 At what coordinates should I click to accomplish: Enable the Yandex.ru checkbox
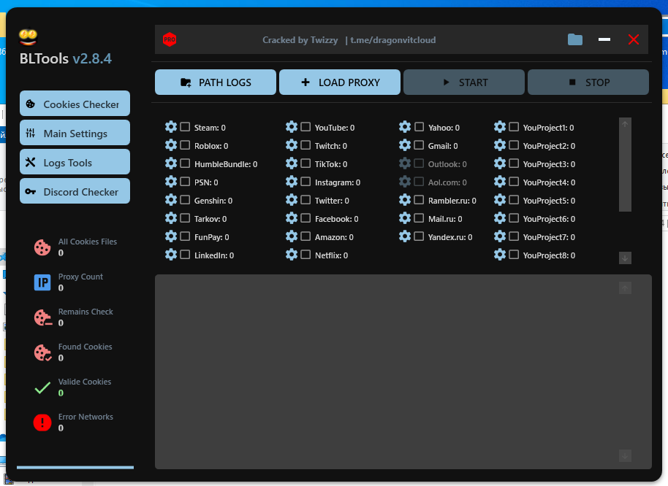420,236
